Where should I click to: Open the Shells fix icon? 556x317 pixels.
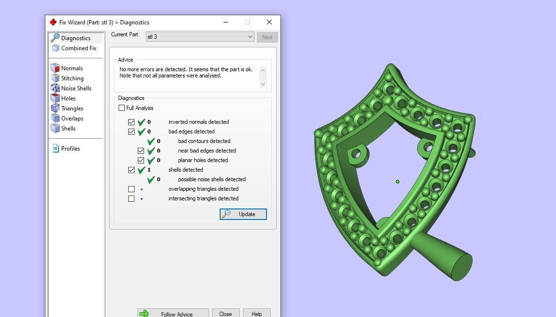click(x=56, y=128)
